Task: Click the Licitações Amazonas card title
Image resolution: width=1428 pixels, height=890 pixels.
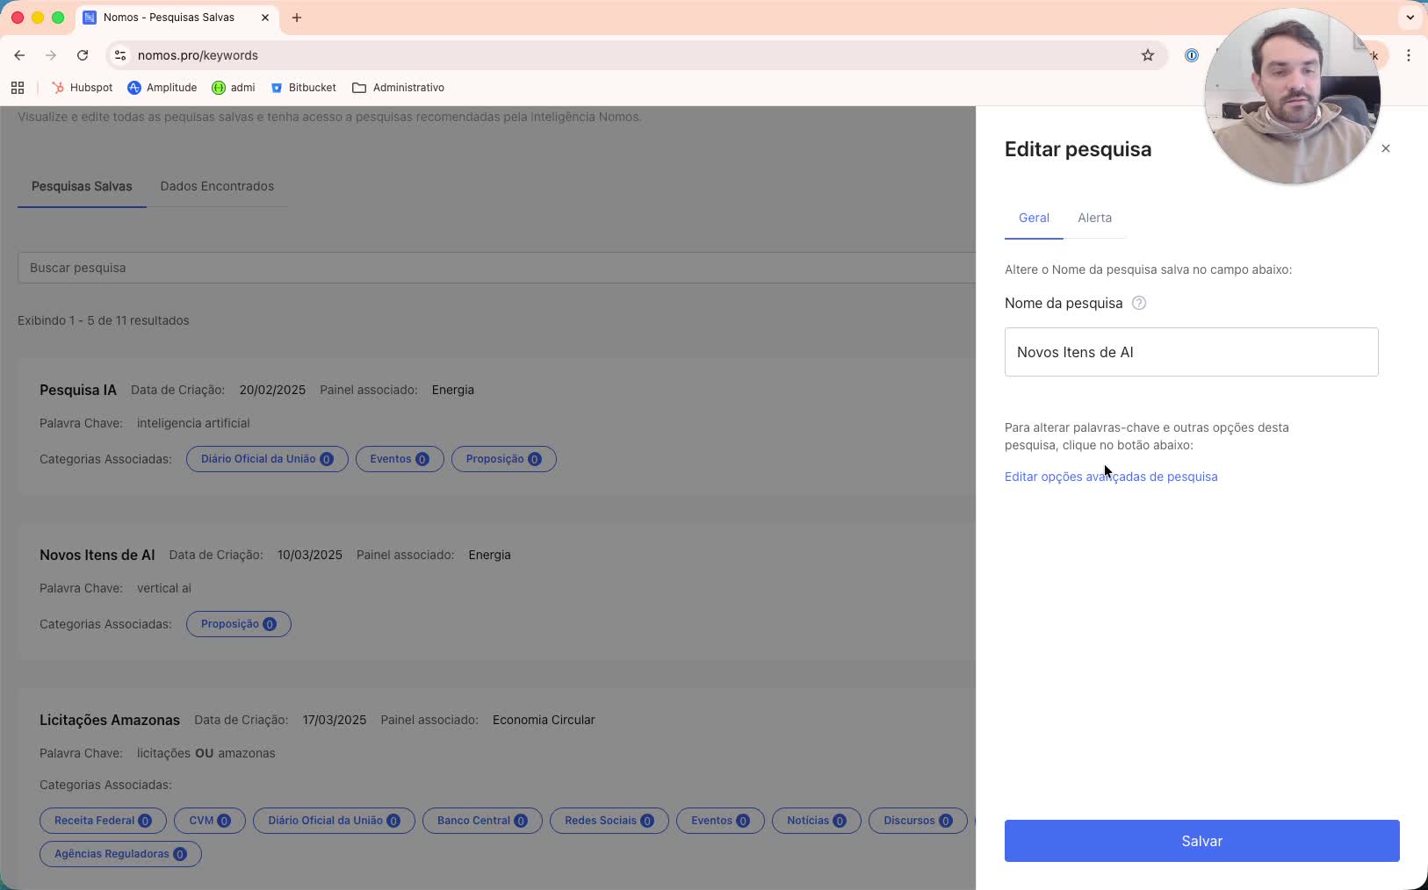Action: pos(110,720)
